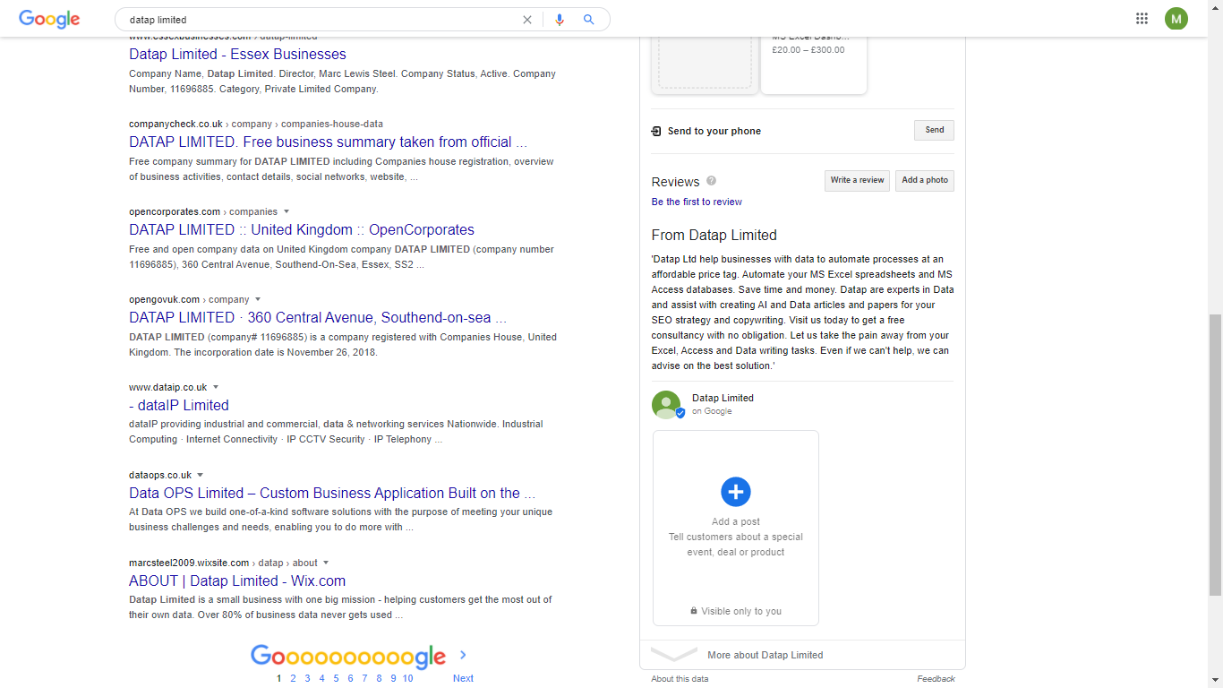Click the magnifier search icon
The height and width of the screenshot is (688, 1223).
588,20
